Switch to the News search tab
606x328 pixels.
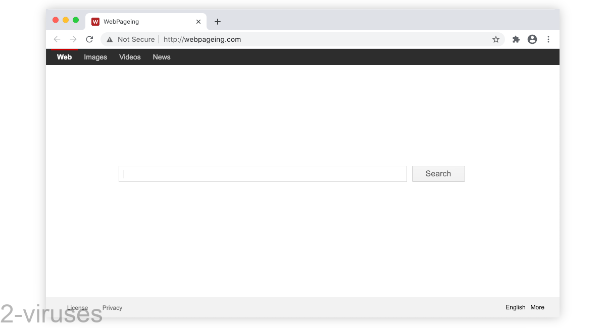pyautogui.click(x=162, y=57)
